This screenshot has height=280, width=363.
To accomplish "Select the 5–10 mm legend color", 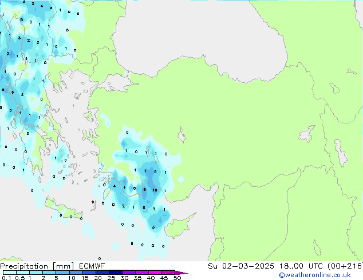I will [x=62, y=273].
